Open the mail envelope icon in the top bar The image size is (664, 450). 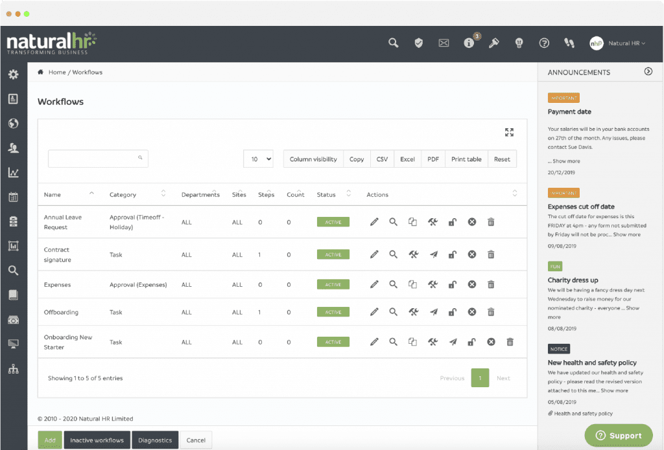(444, 43)
